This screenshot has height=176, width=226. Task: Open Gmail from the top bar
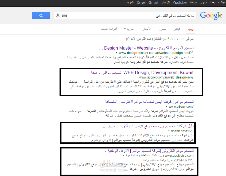[x=153, y=2]
